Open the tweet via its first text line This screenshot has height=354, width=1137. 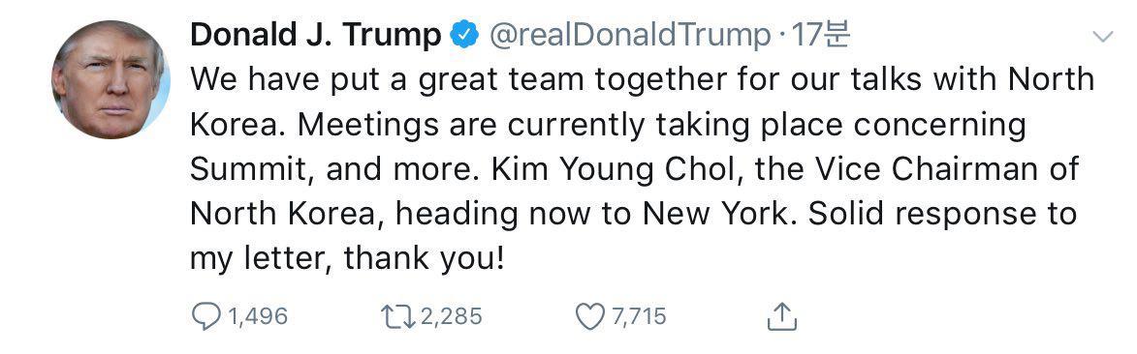click(643, 79)
